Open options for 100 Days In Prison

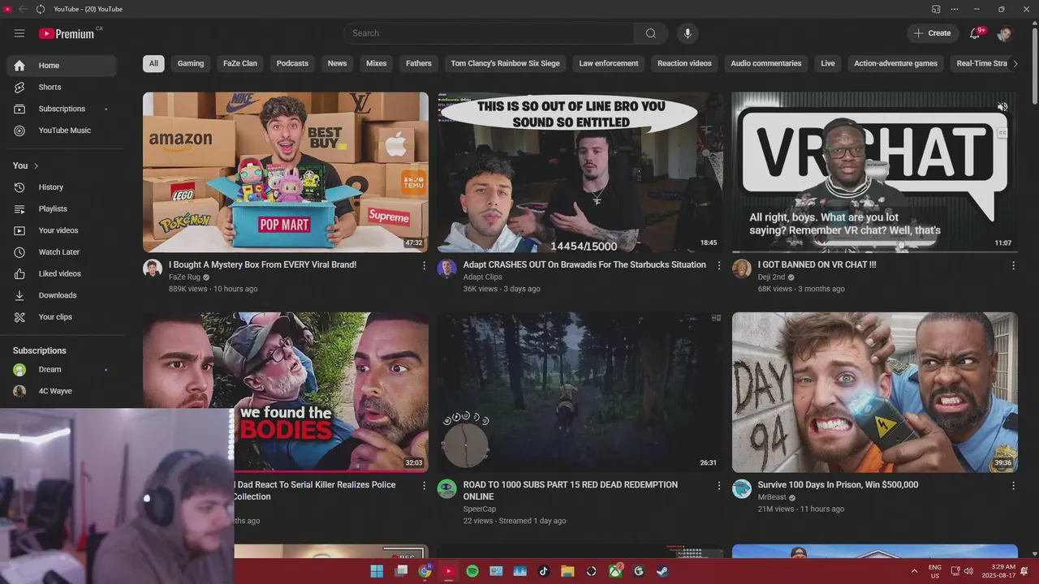tap(1013, 485)
